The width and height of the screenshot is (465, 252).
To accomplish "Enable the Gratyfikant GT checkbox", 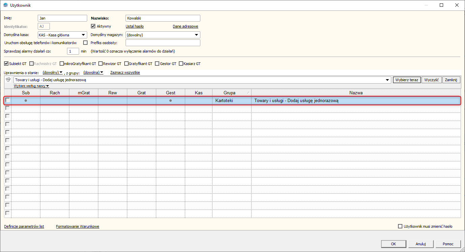I will coord(126,63).
